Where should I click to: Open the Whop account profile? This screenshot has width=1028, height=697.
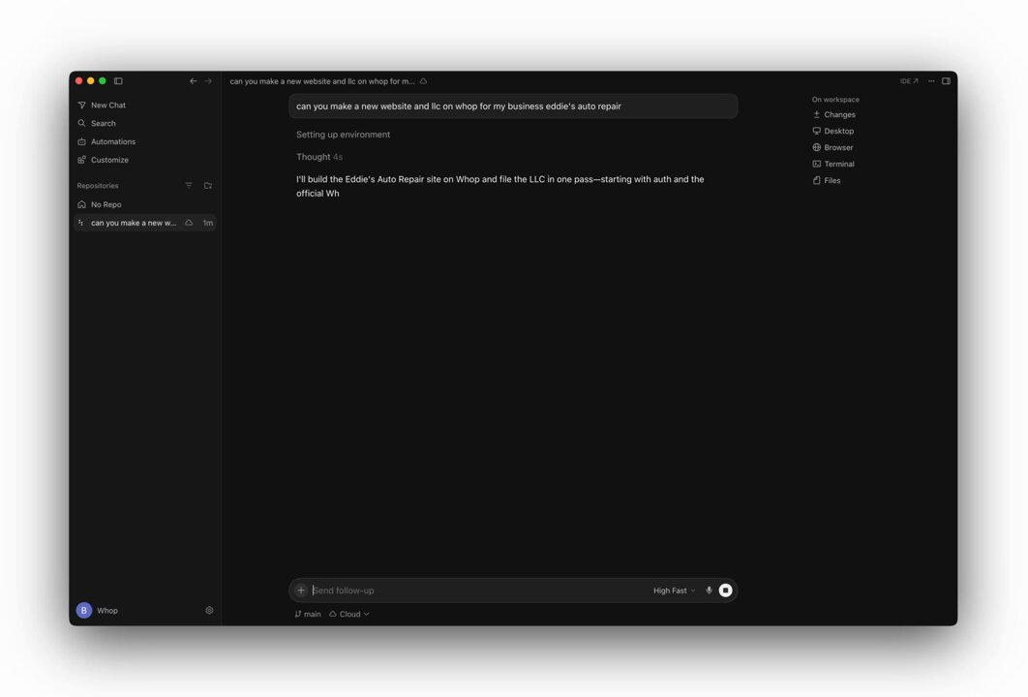point(97,611)
